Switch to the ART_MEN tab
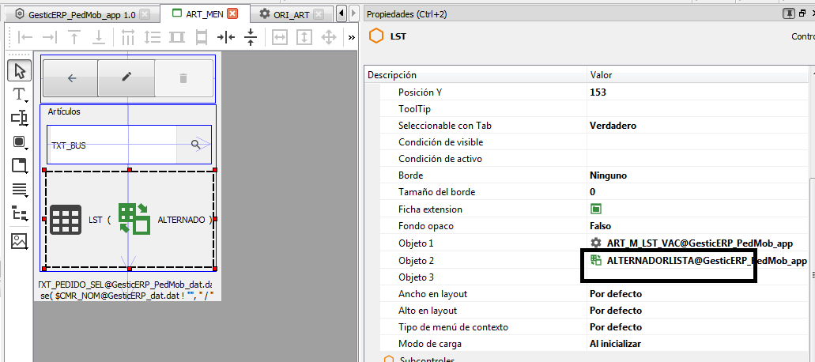 (205, 14)
